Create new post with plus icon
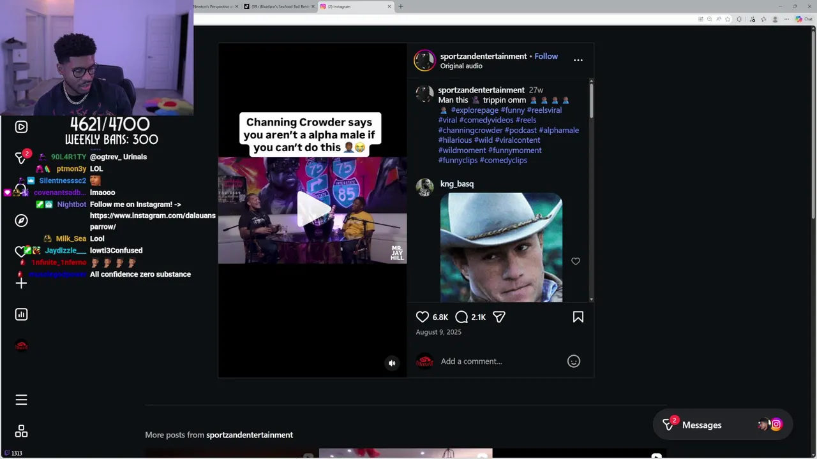 point(21,282)
